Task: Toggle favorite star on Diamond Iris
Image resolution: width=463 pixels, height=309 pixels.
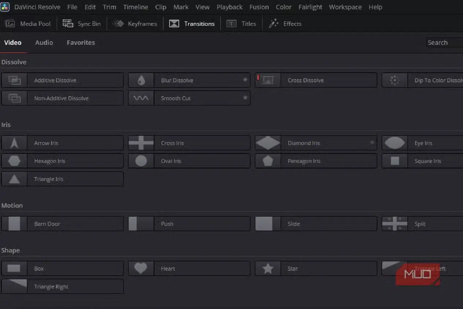Action: 372,142
